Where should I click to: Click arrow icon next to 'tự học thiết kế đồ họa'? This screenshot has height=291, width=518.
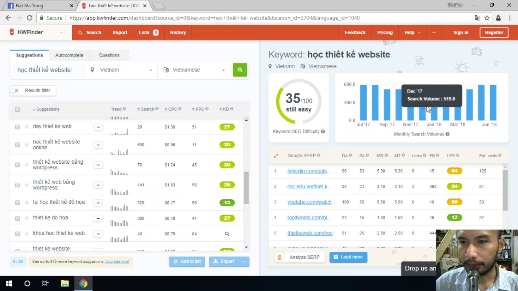(x=98, y=202)
